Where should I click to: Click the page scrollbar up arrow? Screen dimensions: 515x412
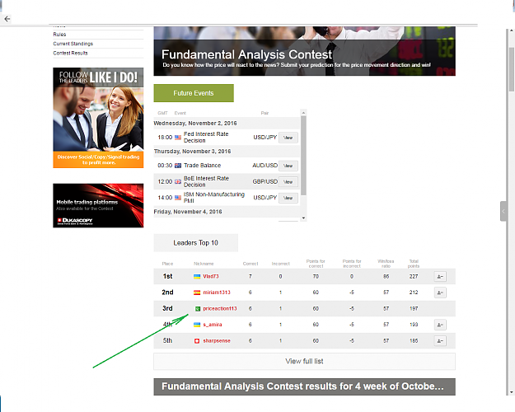(x=512, y=30)
